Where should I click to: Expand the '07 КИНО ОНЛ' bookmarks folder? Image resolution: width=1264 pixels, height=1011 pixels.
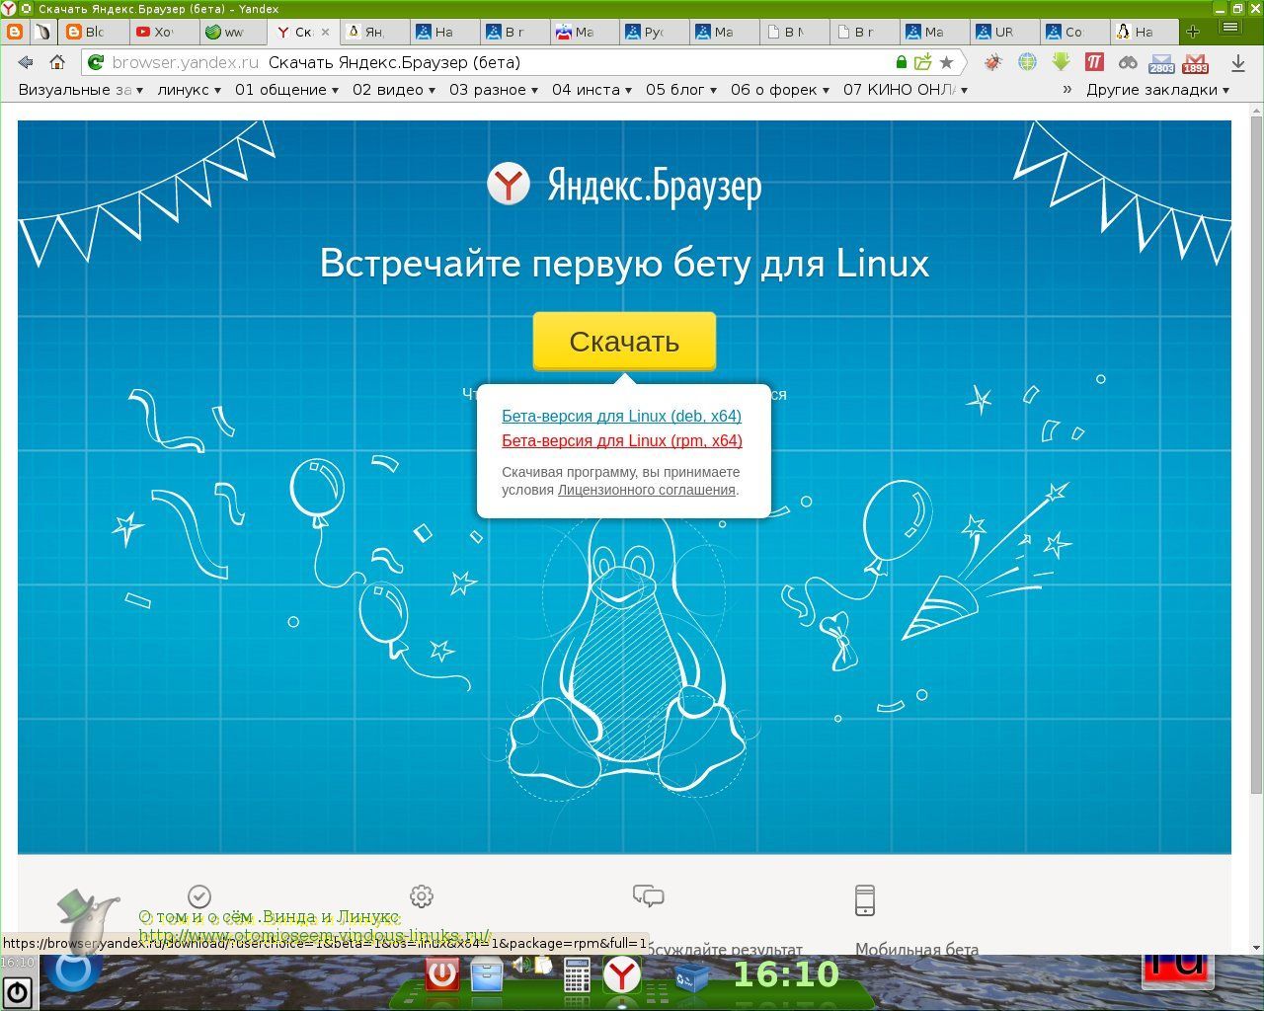click(906, 90)
